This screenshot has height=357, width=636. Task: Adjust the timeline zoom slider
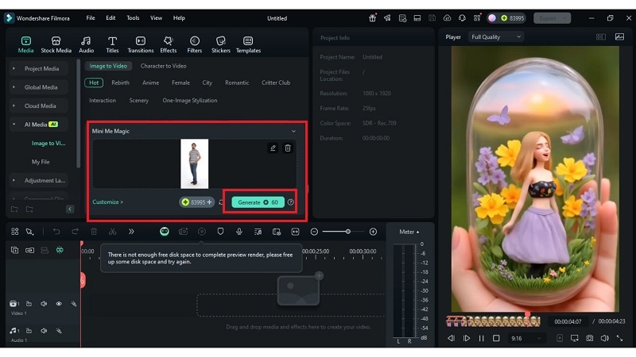pyautogui.click(x=347, y=232)
